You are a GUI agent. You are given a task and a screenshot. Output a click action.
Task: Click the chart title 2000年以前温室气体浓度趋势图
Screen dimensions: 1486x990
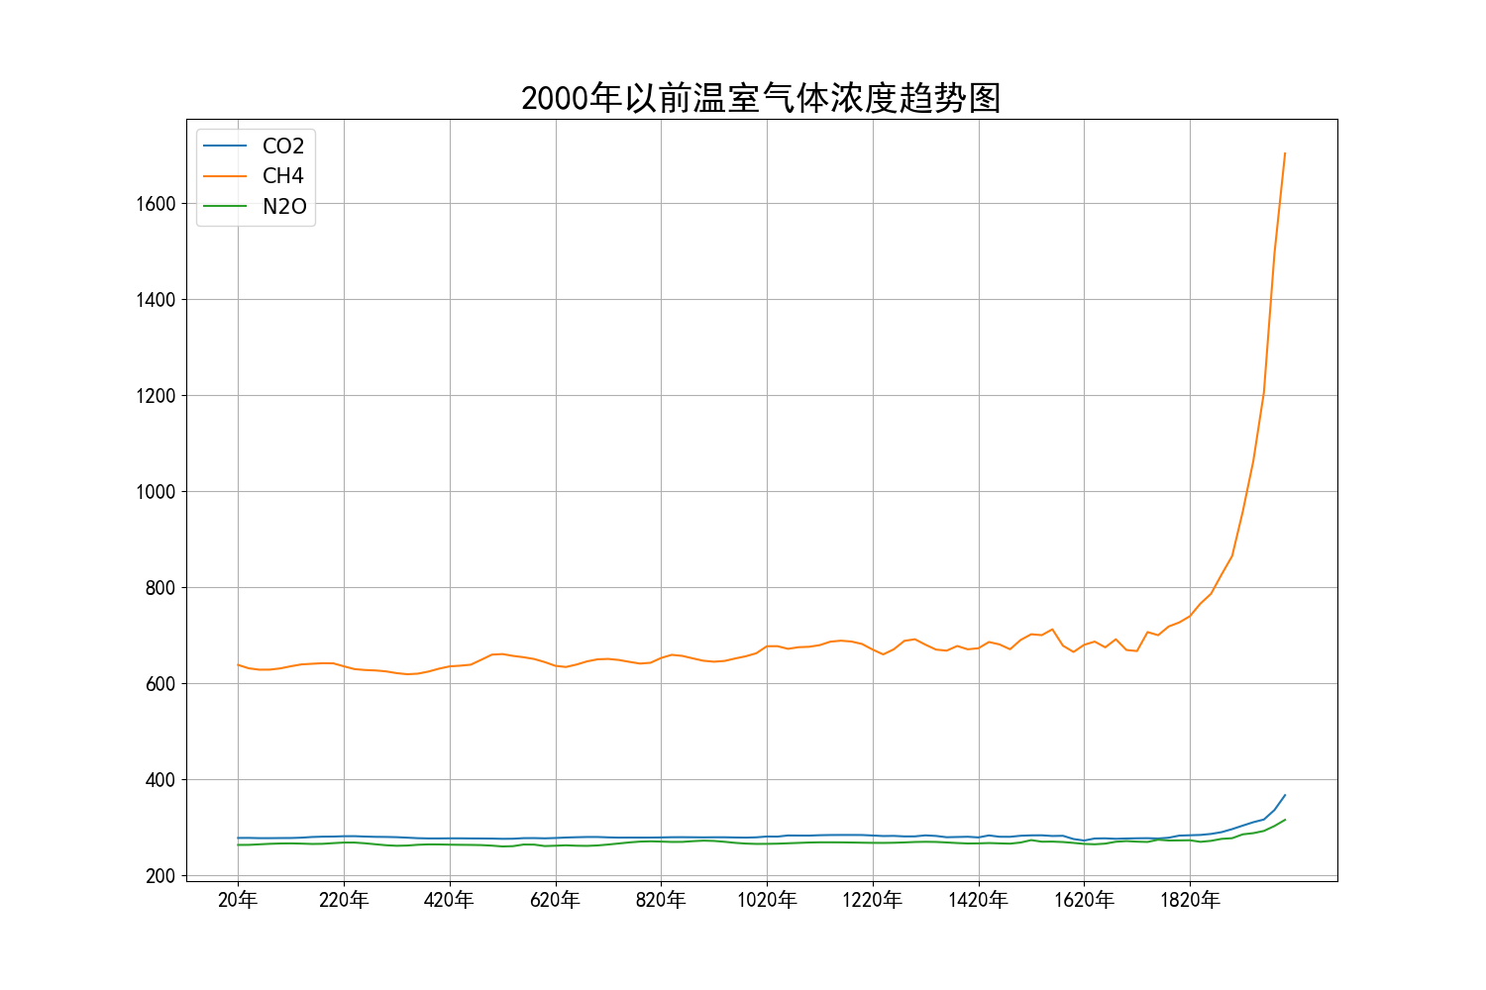(x=761, y=98)
